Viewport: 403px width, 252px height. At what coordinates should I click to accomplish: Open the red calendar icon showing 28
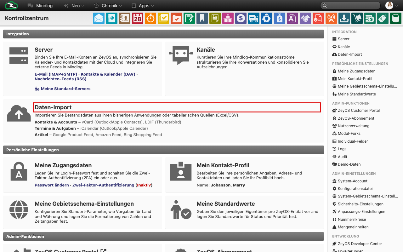(x=138, y=18)
